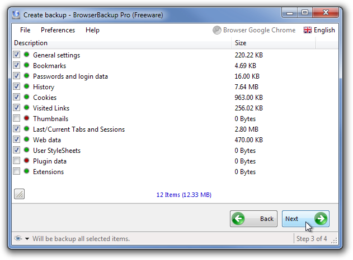Check the Plugin data checkbox

point(16,161)
